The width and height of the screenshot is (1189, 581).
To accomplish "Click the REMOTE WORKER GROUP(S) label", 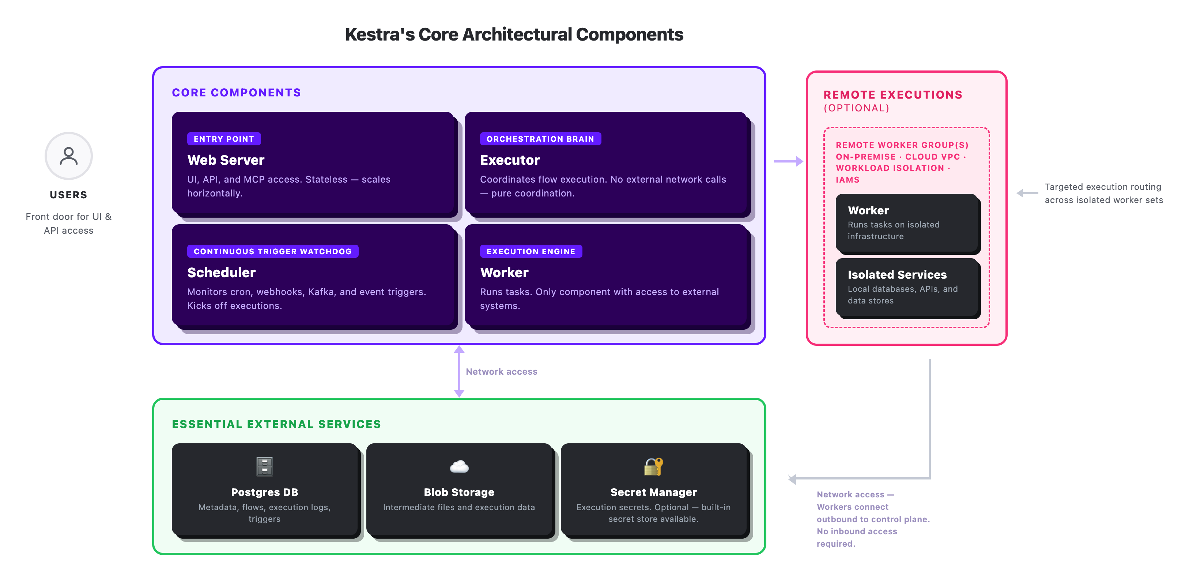I will (902, 145).
